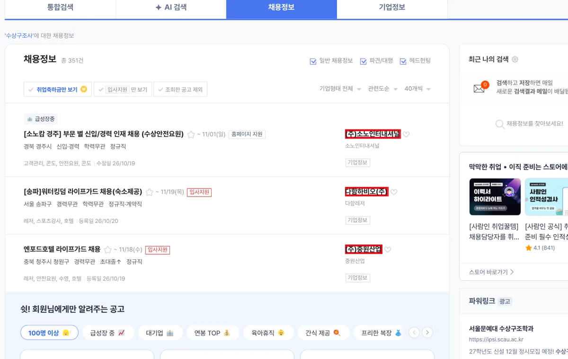Click 충북 청주시 청원구 location text
This screenshot has width=568, height=359.
pyautogui.click(x=46, y=262)
